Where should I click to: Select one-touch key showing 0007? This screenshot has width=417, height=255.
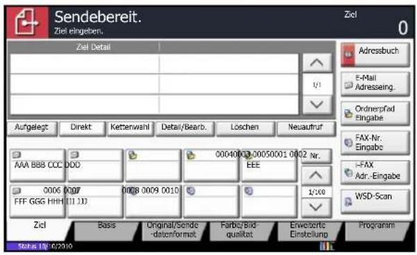tap(95, 201)
